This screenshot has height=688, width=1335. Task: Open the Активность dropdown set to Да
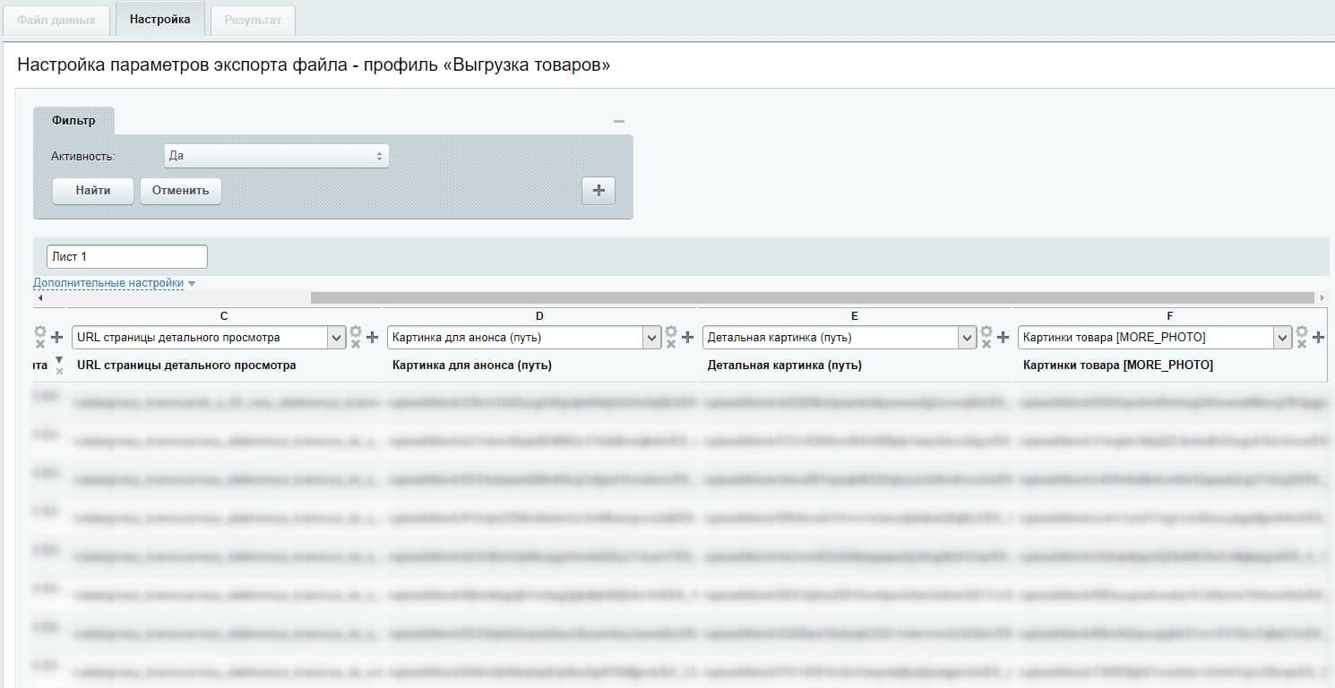pyautogui.click(x=277, y=156)
